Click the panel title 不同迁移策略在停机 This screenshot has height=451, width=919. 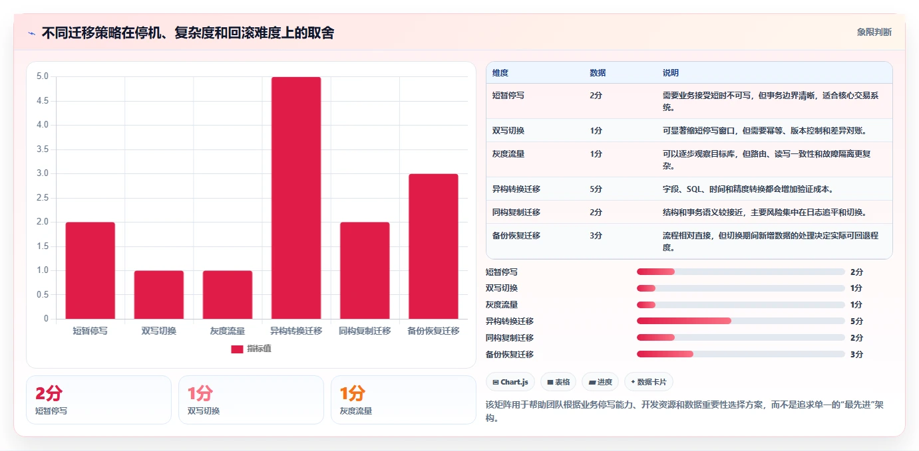tap(188, 33)
